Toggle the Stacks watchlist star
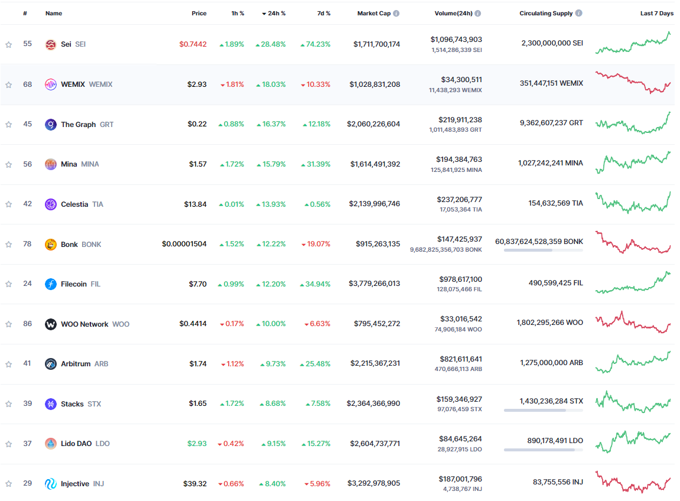The width and height of the screenshot is (680, 501). point(9,404)
